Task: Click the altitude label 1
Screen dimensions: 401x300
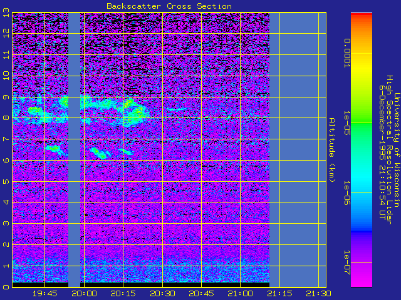Action: [x=6, y=266]
